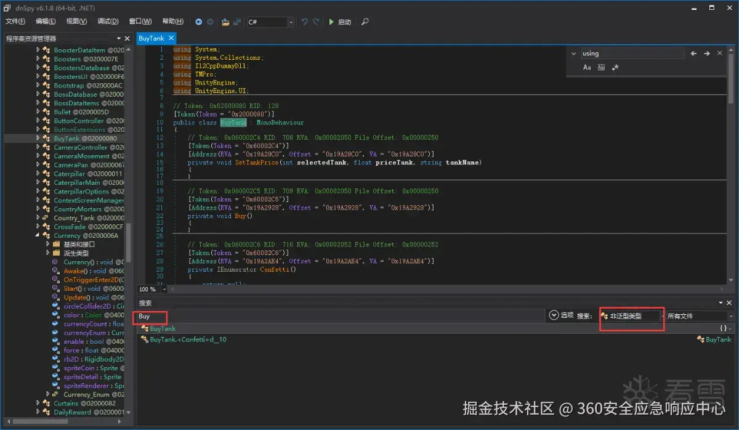Click the magnifier search icon in toolbar

pos(365,22)
